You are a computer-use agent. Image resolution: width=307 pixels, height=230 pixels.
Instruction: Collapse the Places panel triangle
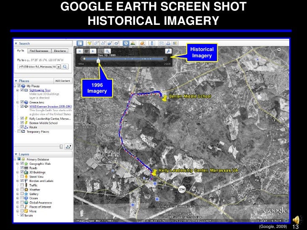pos(16,81)
